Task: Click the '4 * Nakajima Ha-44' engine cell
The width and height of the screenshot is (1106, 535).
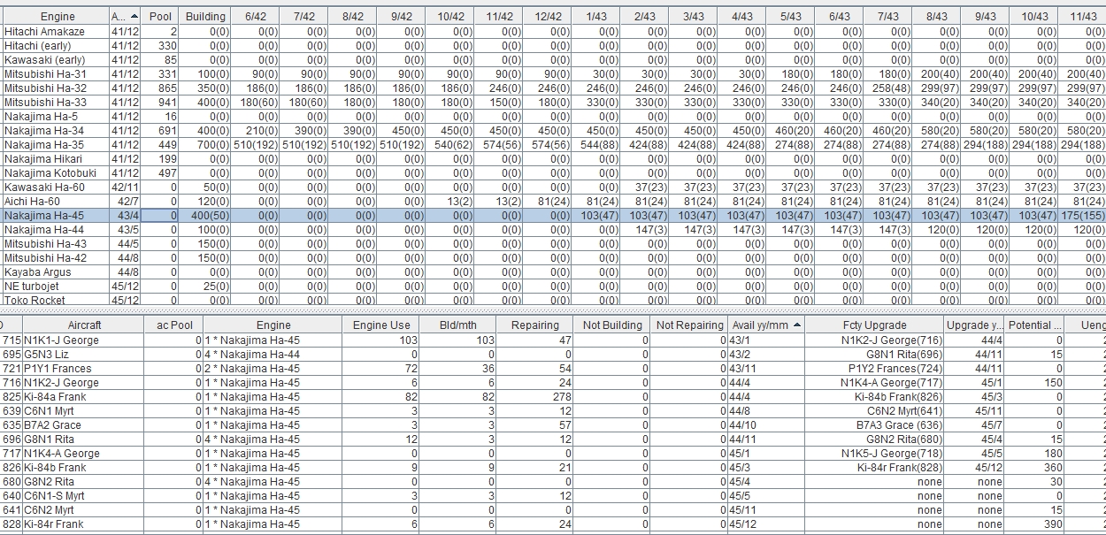Action: coord(273,354)
